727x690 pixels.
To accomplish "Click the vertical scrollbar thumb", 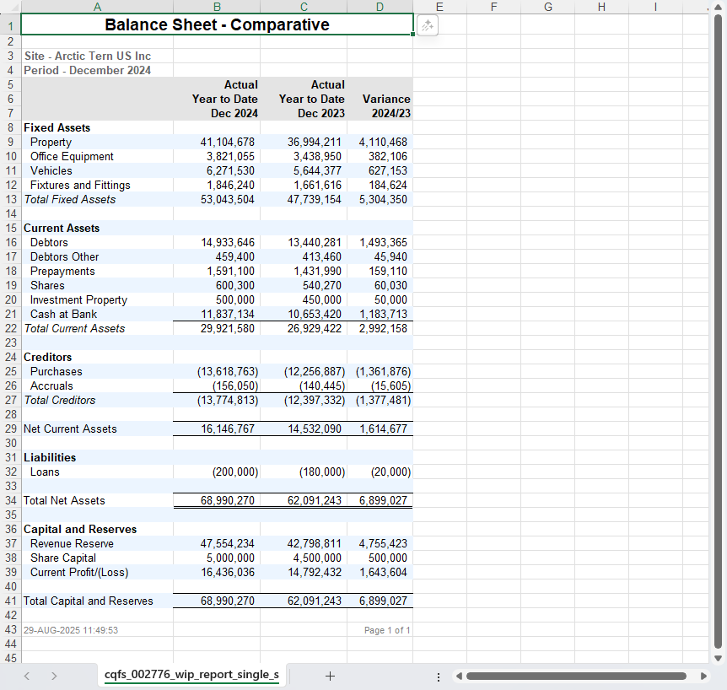I will click(x=718, y=329).
